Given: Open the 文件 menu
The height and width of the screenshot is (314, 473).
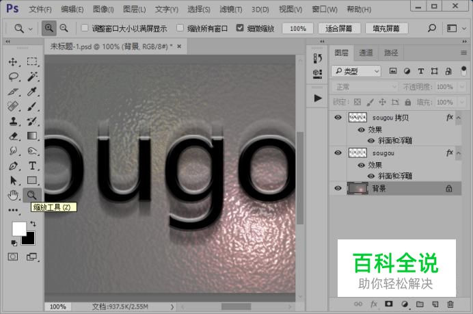Looking at the screenshot, I should (x=40, y=10).
